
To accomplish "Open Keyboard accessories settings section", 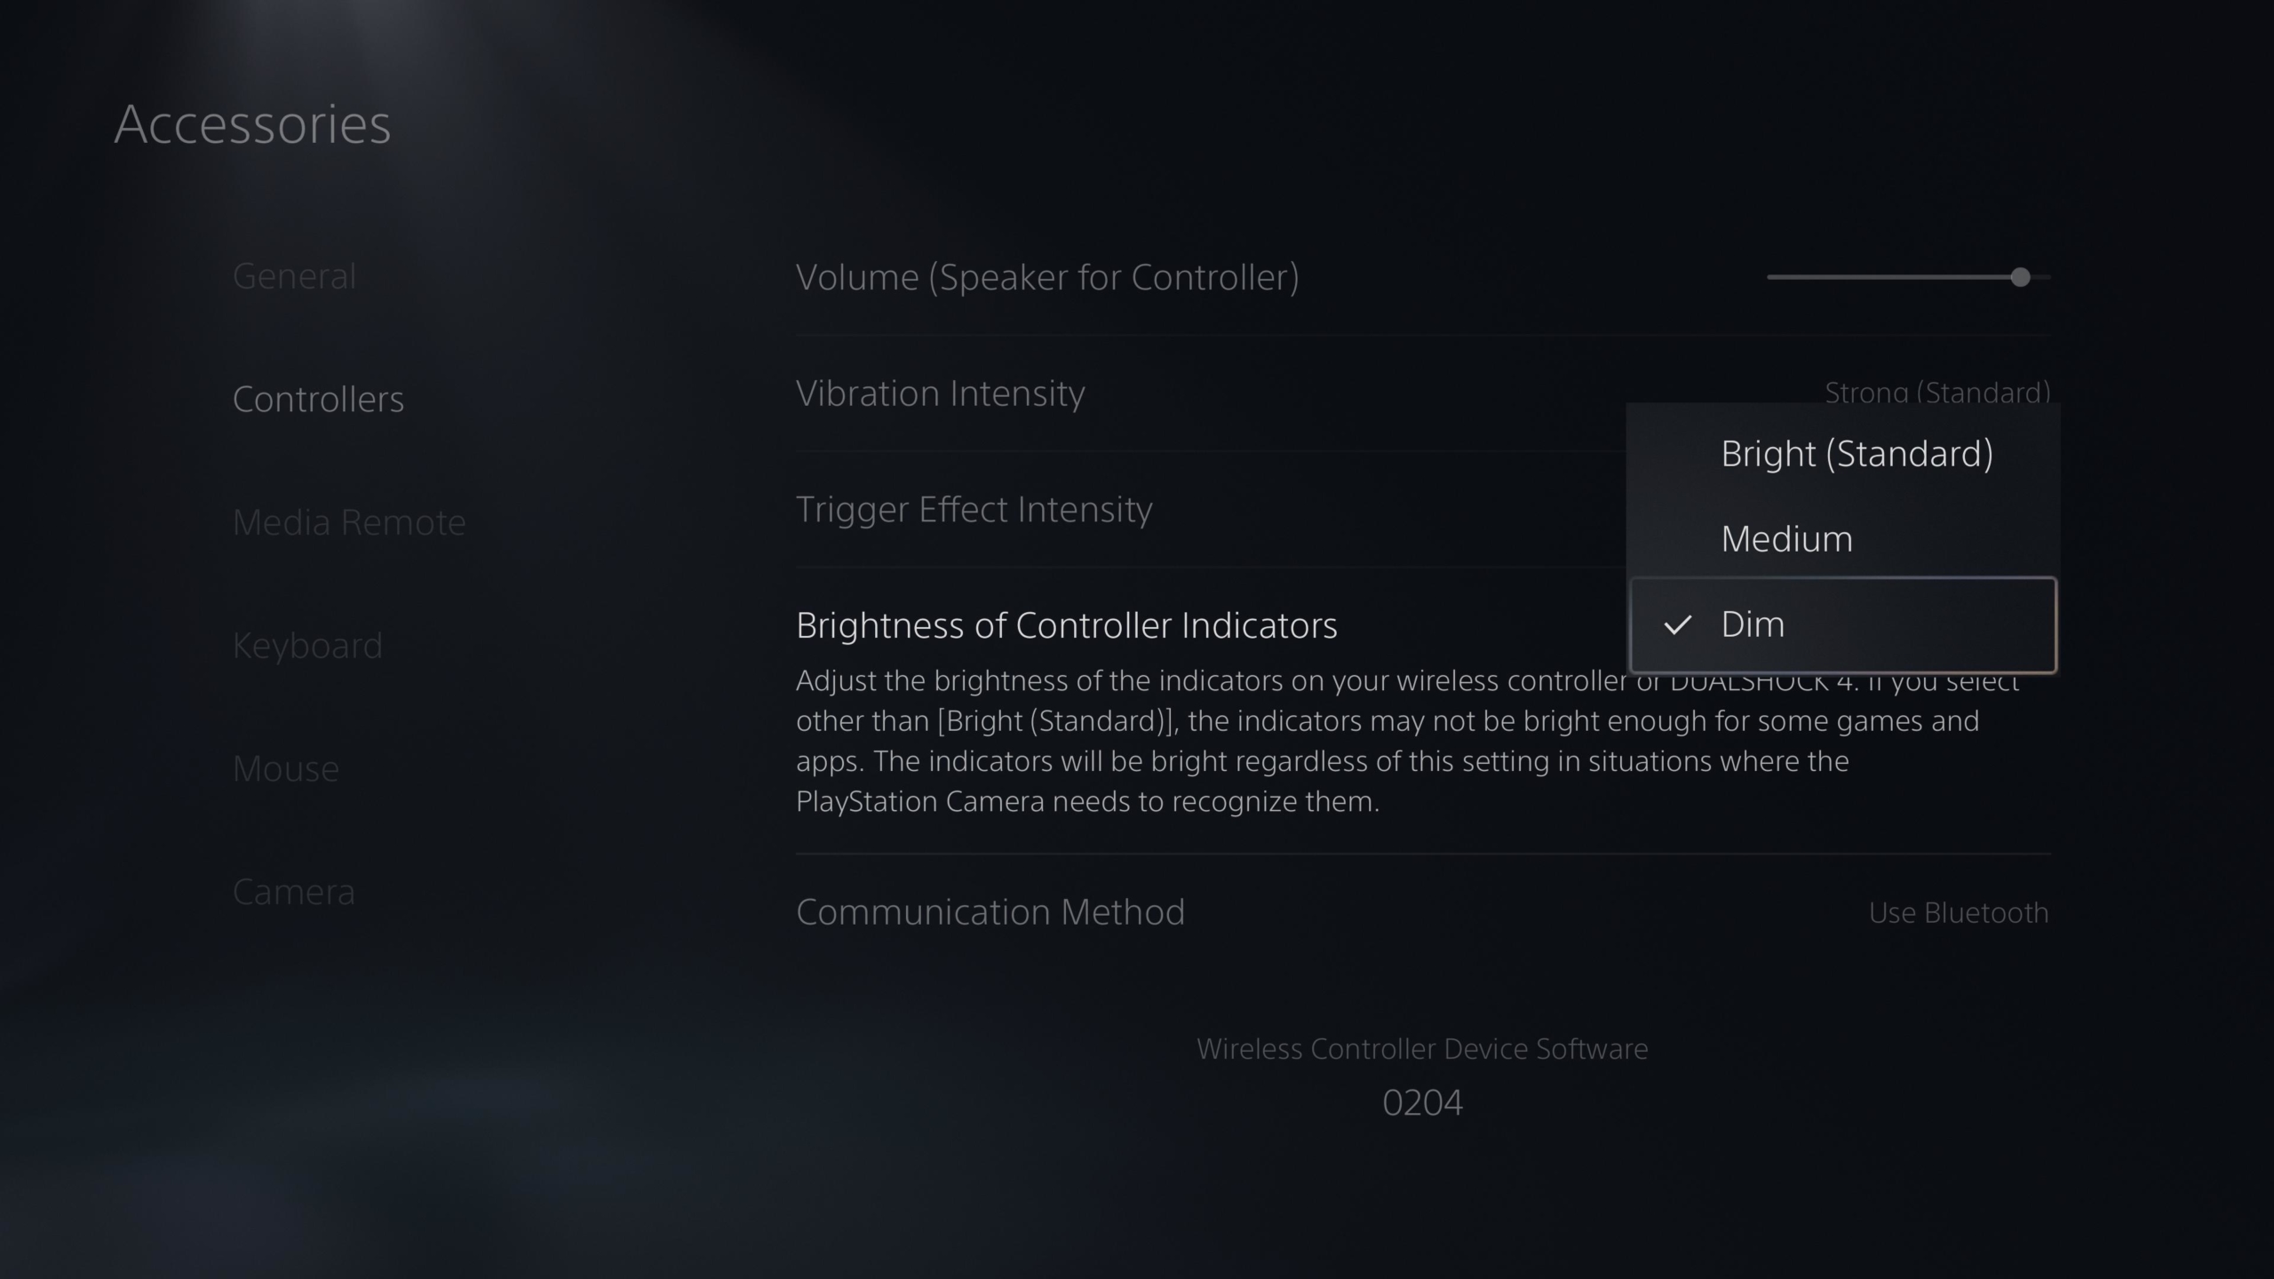I will 307,645.
